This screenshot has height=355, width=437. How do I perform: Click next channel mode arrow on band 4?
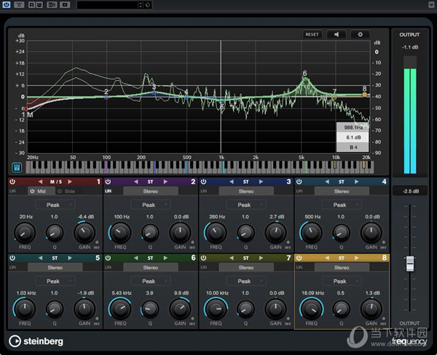click(356, 182)
